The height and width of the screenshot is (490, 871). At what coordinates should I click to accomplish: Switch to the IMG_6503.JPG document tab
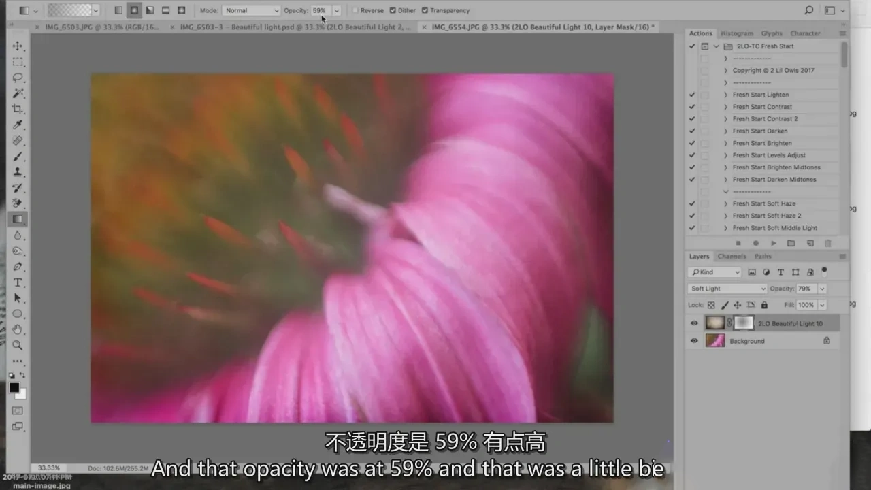[x=101, y=27]
